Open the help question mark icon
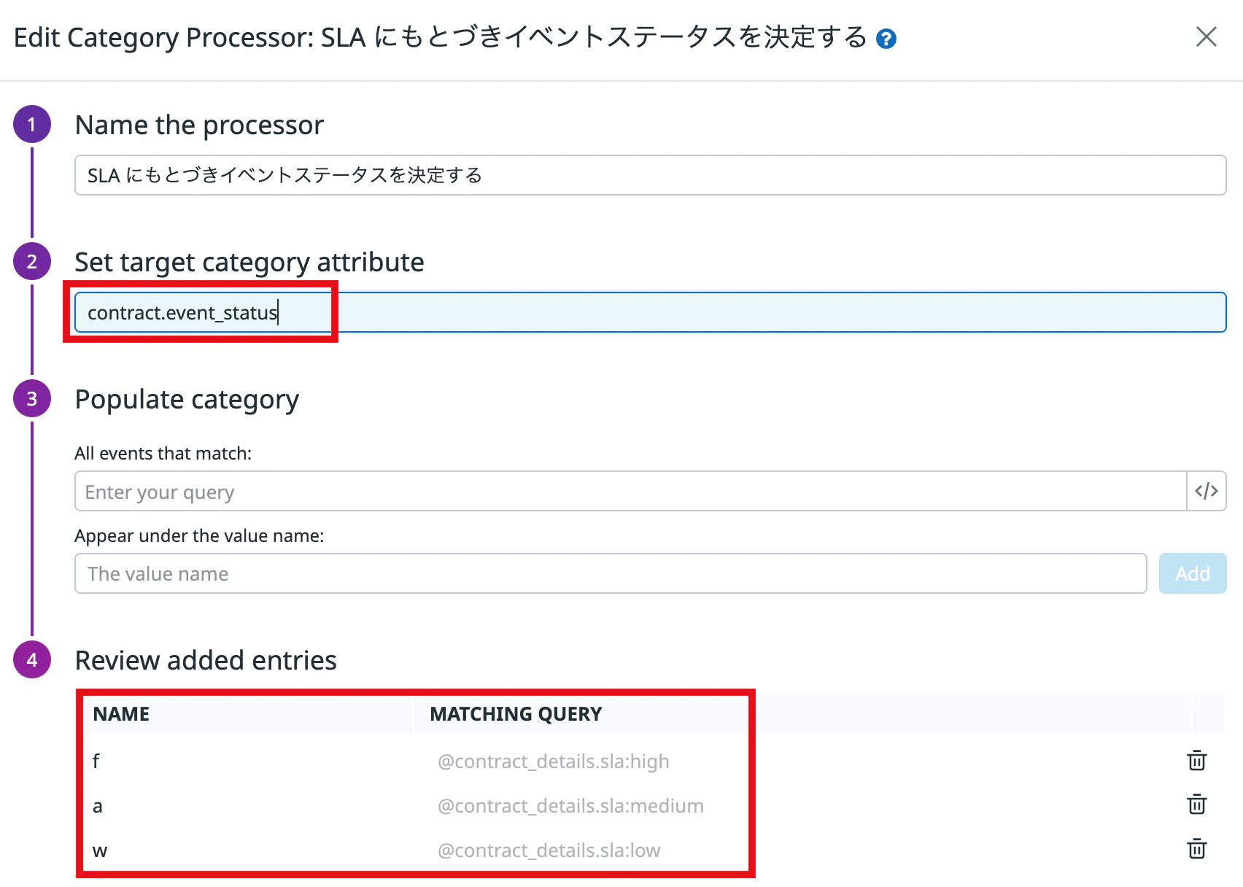 886,39
